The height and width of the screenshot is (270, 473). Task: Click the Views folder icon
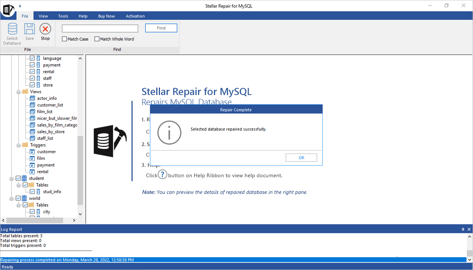tap(25, 92)
